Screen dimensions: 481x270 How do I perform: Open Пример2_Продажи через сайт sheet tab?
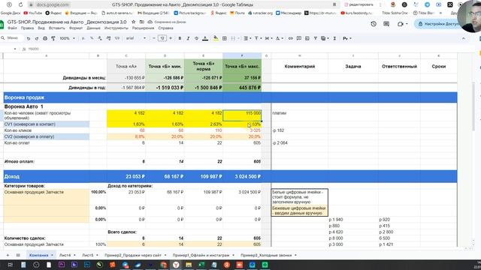(133, 255)
